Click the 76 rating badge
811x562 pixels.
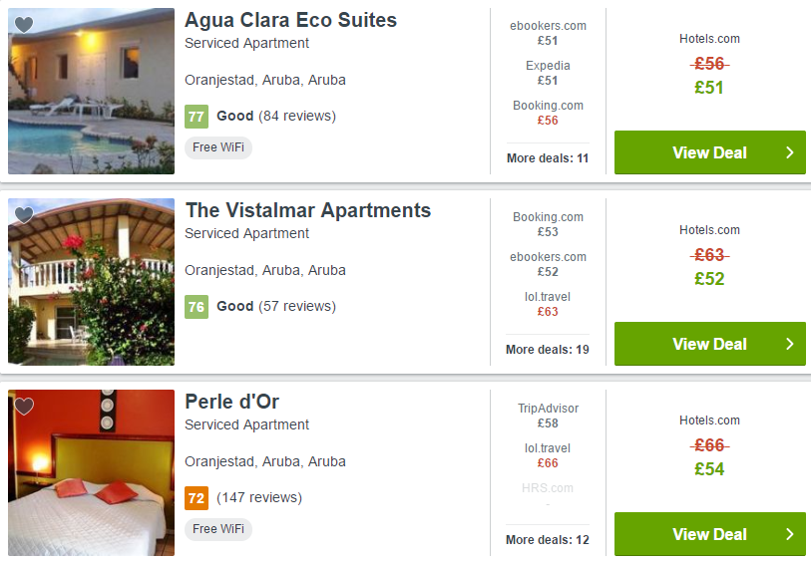[196, 307]
